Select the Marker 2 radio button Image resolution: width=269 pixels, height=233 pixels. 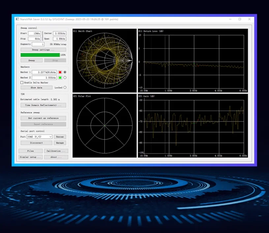[65, 78]
